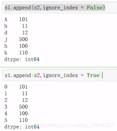
Task: Click index 3 in second output
Action: pos(6,107)
